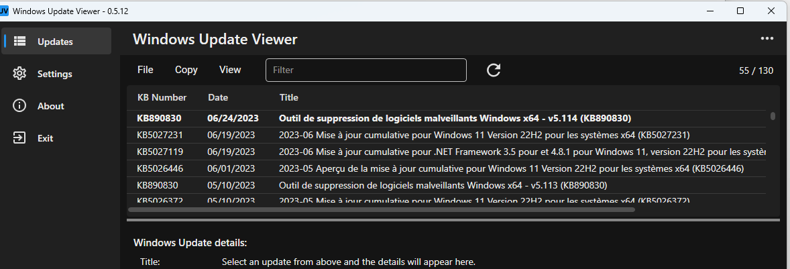Sort updates by Date column header

point(218,97)
